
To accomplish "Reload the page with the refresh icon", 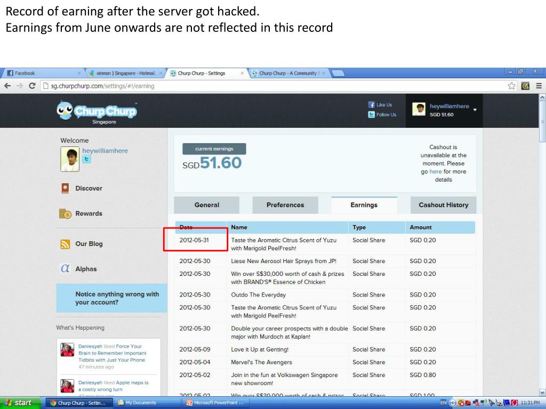I will tap(32, 86).
